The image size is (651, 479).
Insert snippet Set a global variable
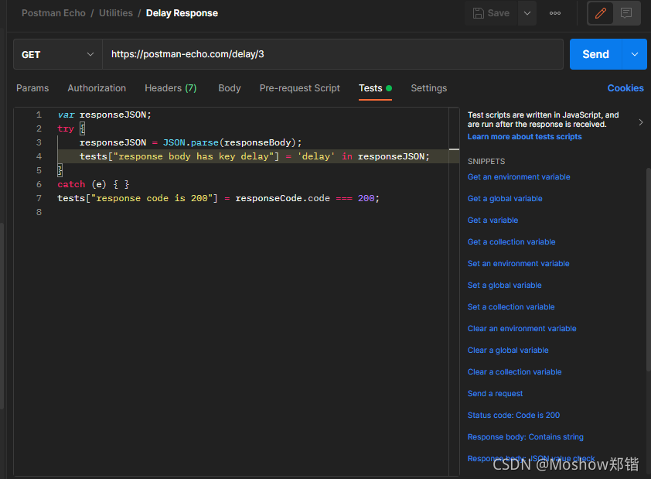click(504, 285)
